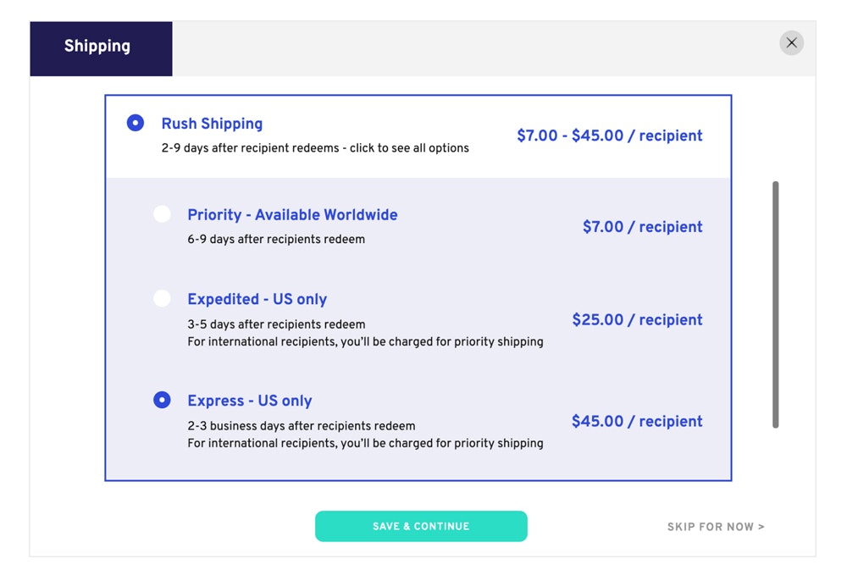Image resolution: width=847 pixels, height=581 pixels.
Task: Click the Skip For Now link
Action: [715, 527]
